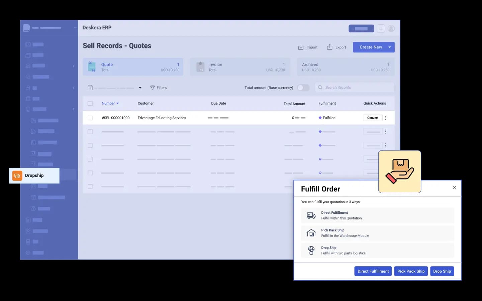Click the Direct Fulfillment button

[373, 271]
